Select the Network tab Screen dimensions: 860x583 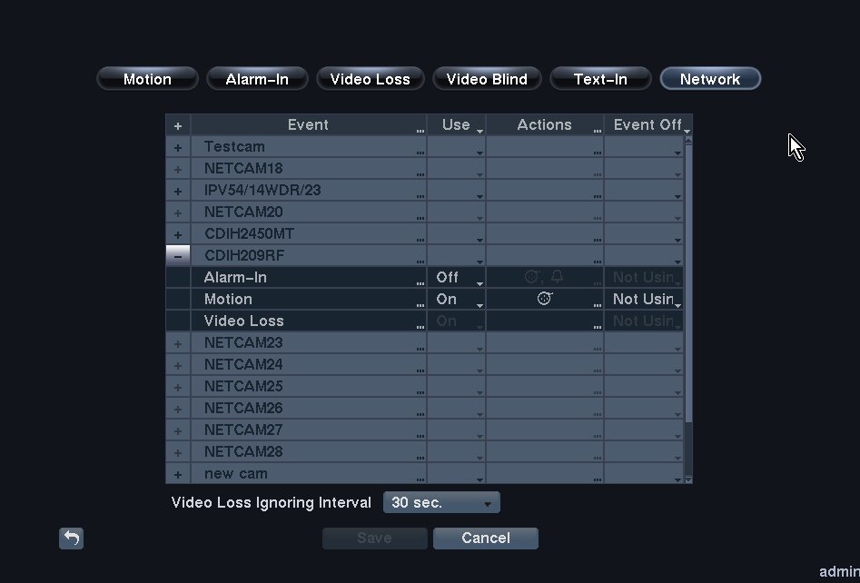pos(710,79)
